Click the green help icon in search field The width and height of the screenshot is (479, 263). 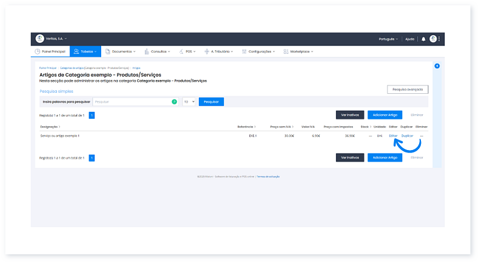(174, 102)
